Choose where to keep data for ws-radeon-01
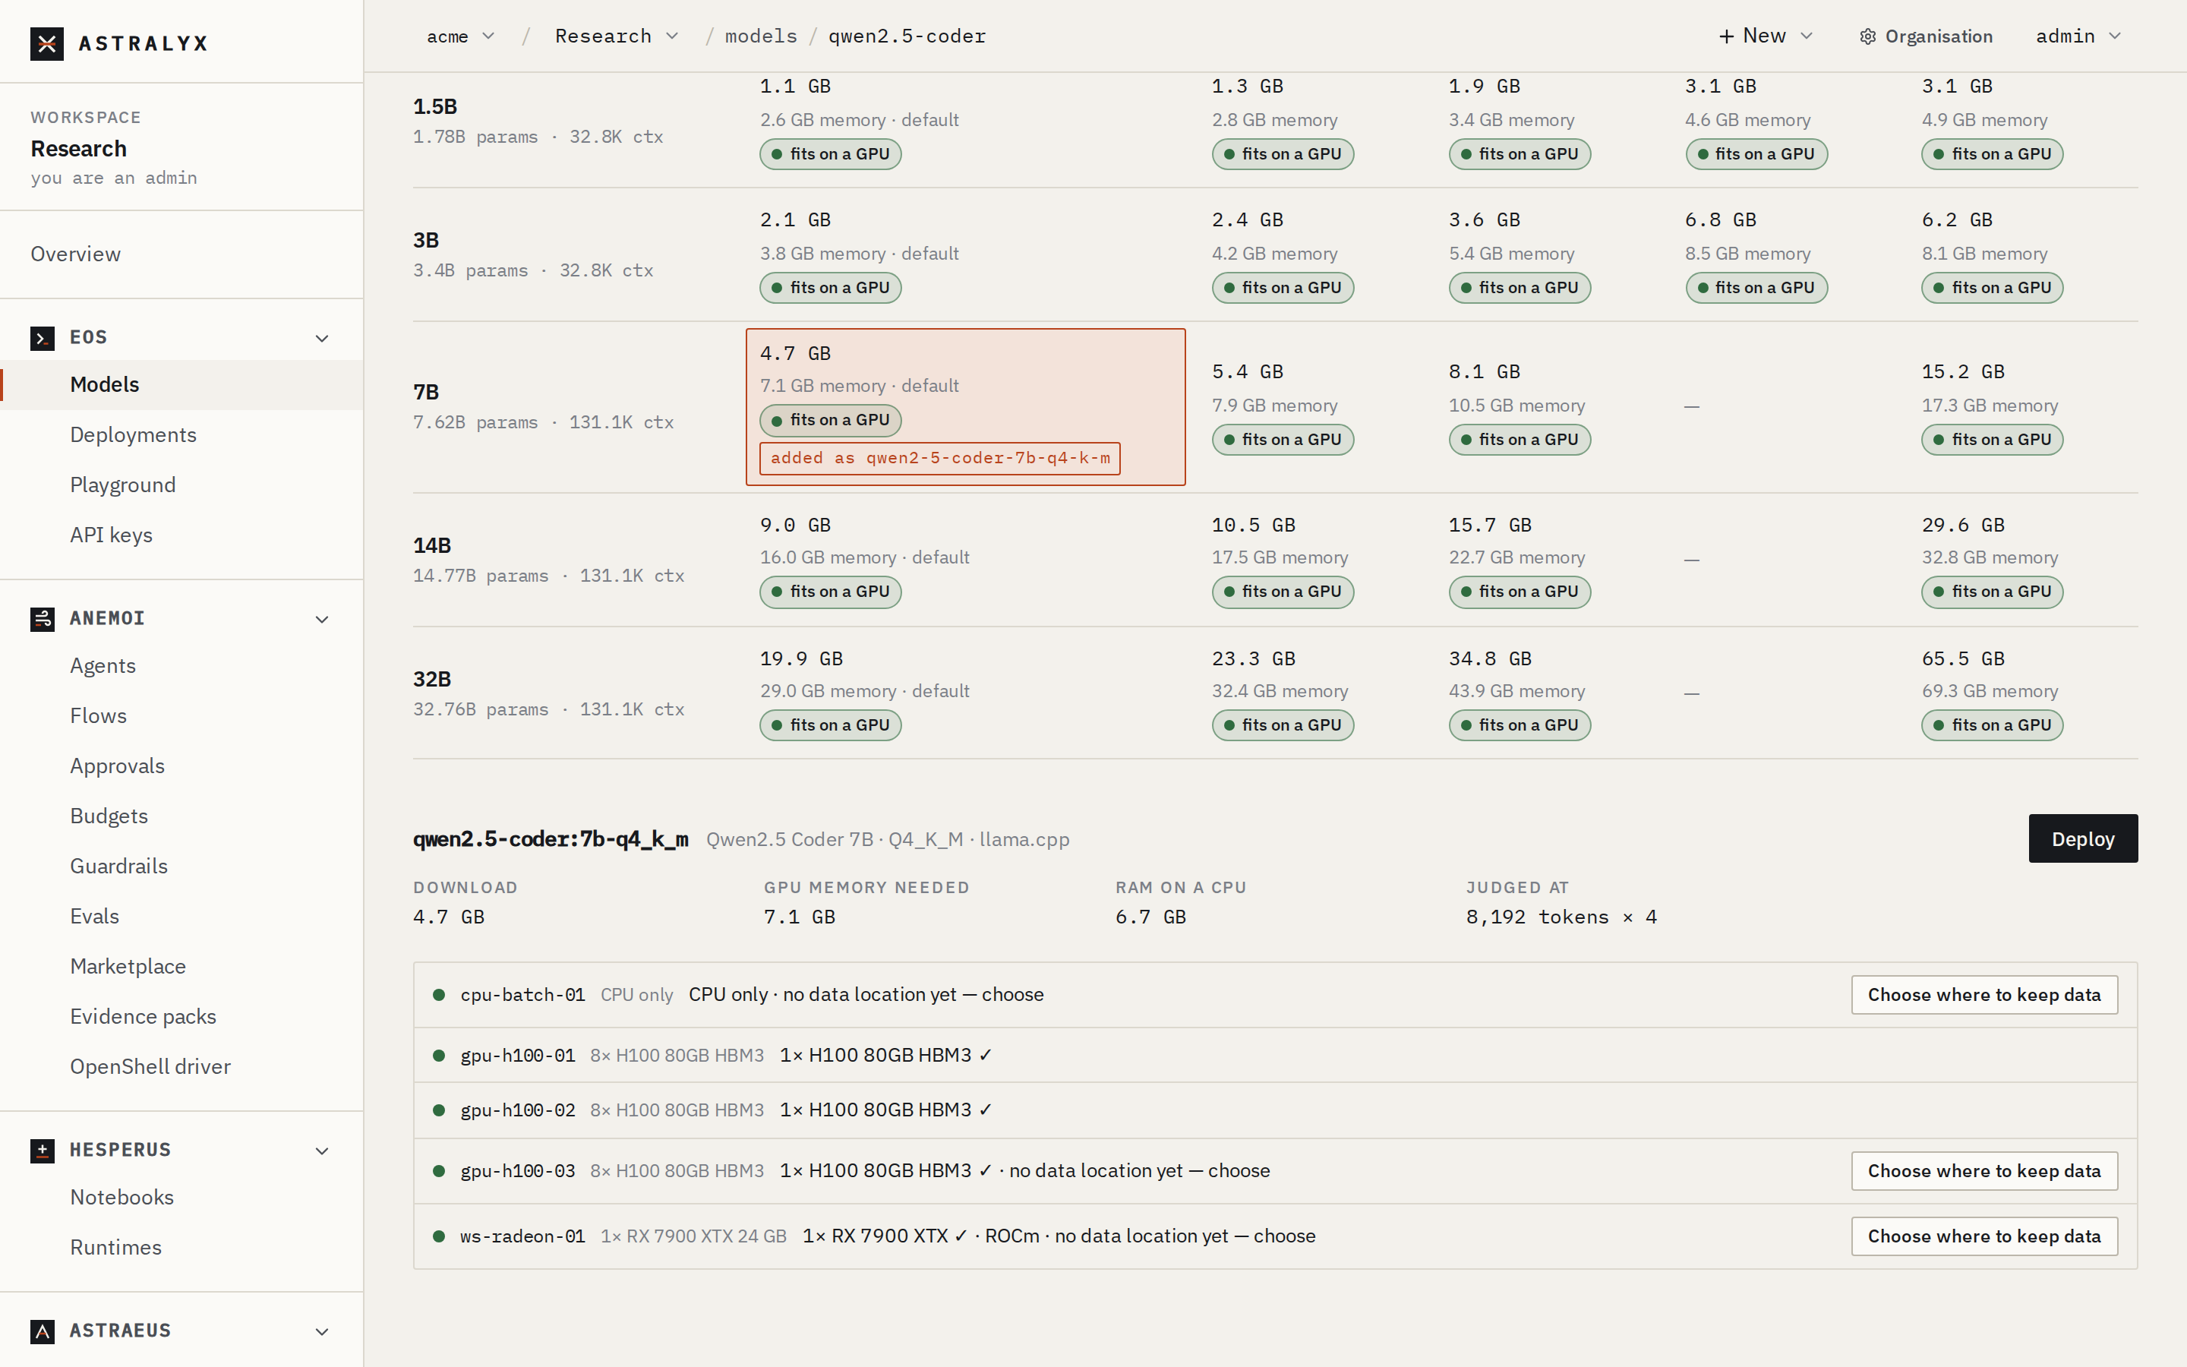This screenshot has height=1367, width=2187. (1983, 1237)
